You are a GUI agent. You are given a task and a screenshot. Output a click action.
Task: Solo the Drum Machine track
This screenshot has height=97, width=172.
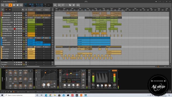point(17,25)
